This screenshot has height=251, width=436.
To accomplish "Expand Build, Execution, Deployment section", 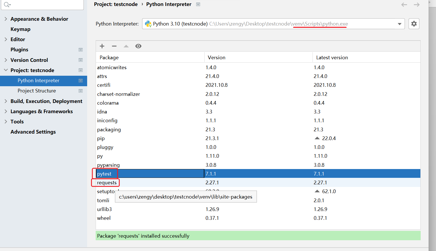I will pyautogui.click(x=6, y=101).
